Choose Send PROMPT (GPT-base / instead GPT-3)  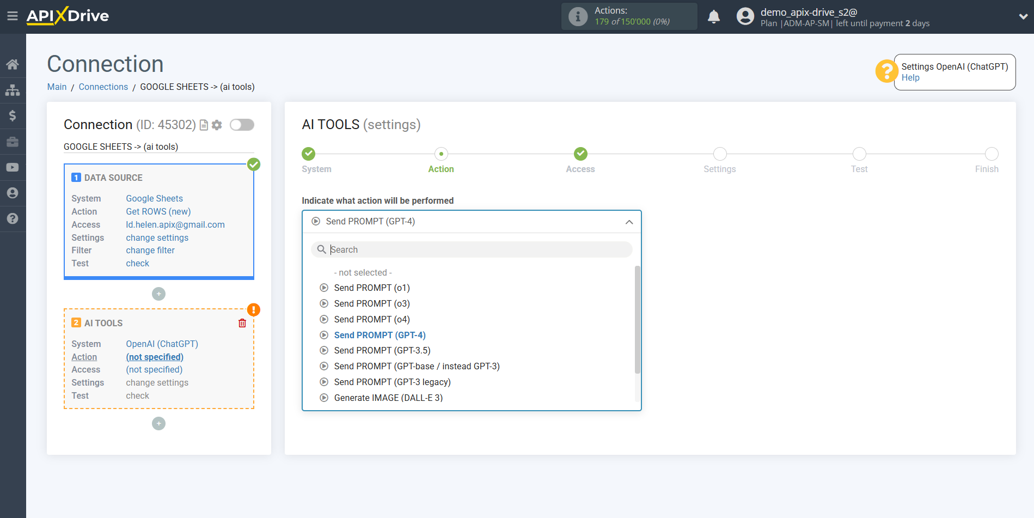coord(417,367)
